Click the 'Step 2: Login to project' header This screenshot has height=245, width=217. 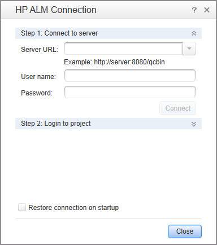[x=56, y=124]
